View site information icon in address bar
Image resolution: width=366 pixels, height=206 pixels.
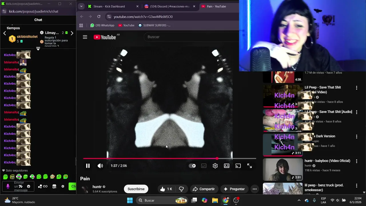point(109,17)
